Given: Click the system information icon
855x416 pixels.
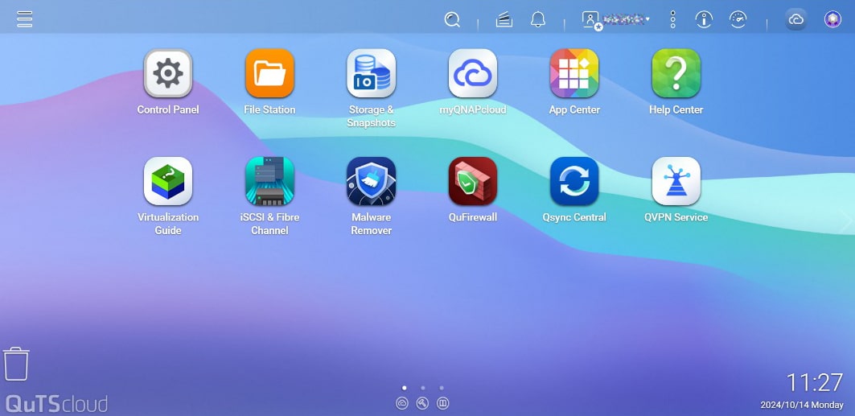Looking at the screenshot, I should click(x=704, y=19).
